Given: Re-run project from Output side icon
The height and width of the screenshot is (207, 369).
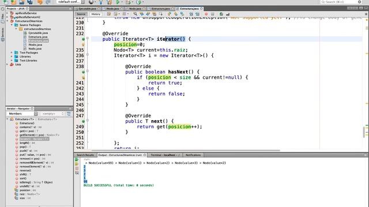Looking at the screenshot, I should pyautogui.click(x=77, y=159).
